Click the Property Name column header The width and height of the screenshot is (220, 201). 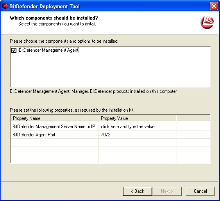point(54,118)
